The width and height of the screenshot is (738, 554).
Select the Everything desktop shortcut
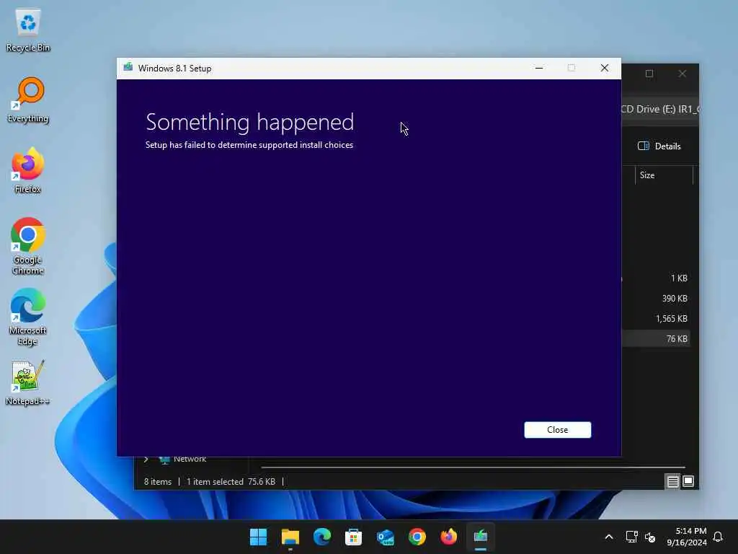click(28, 100)
